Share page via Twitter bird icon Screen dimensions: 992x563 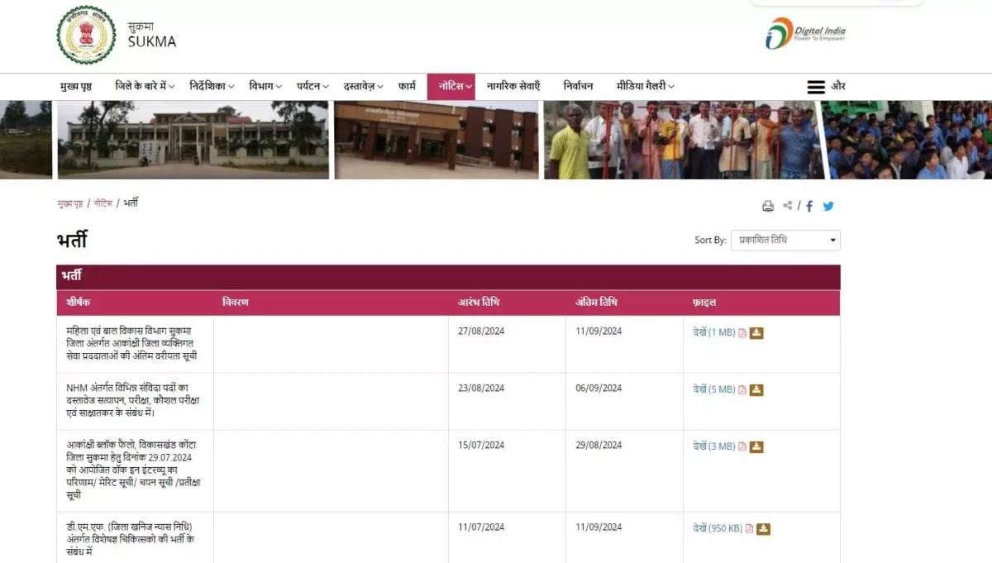(828, 207)
